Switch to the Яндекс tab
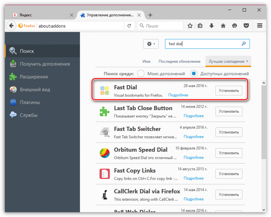The image size is (271, 217). coord(42,15)
